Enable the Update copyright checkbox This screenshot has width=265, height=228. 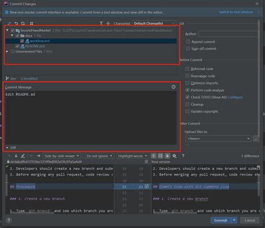coord(187,111)
